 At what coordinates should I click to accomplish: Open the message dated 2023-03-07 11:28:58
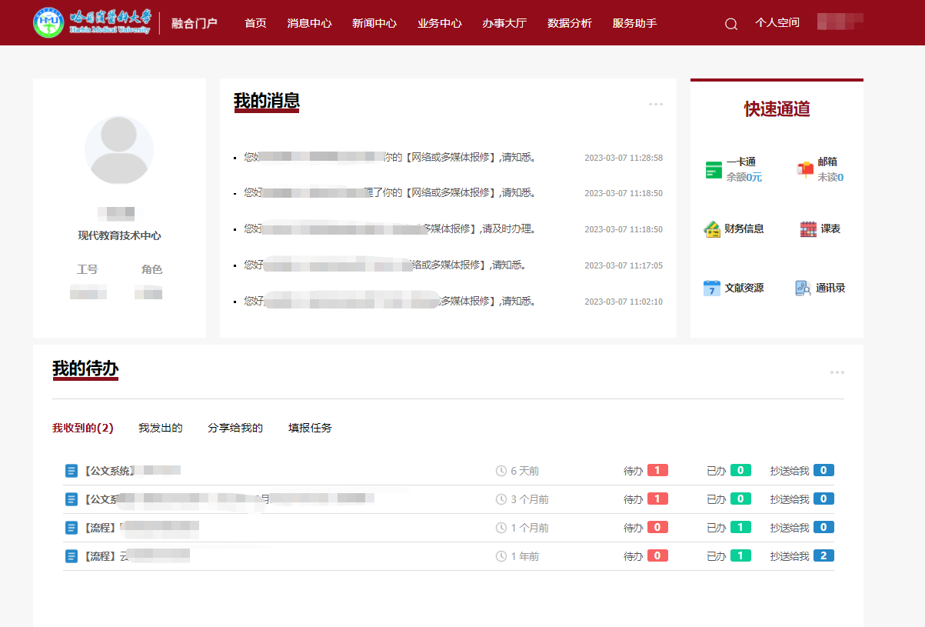[x=388, y=158]
